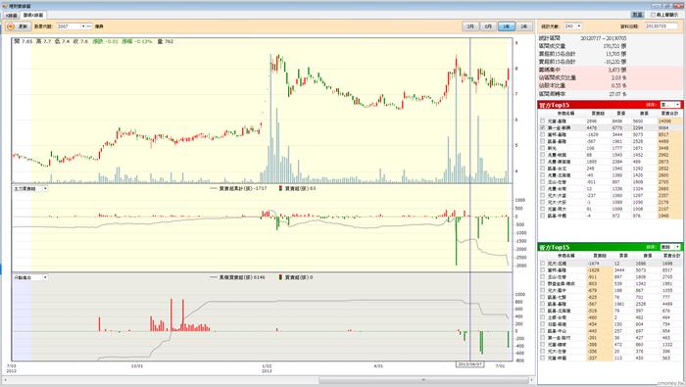This screenshot has height=387, width=686.
Task: Sort buyer table by 買賣合計 column header
Action: [x=669, y=114]
